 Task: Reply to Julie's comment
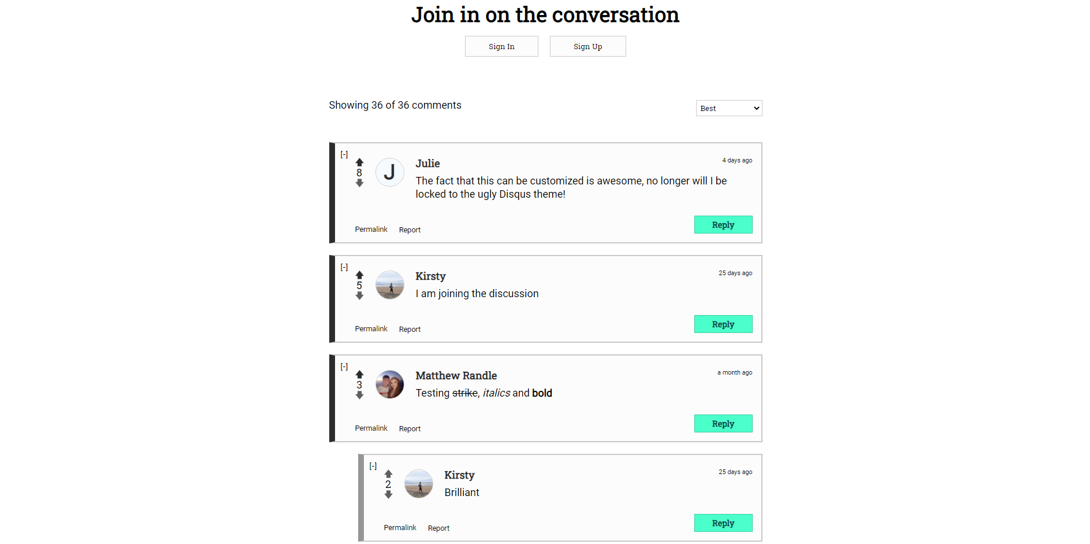click(x=723, y=225)
